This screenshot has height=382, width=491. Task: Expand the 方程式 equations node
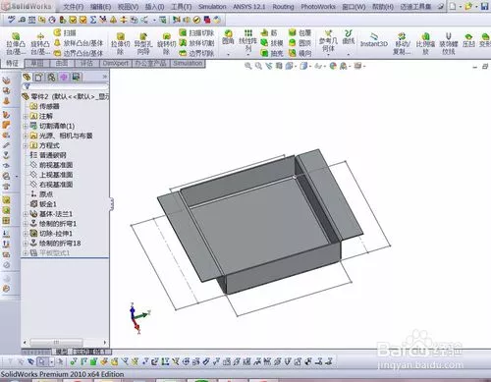[x=26, y=145]
